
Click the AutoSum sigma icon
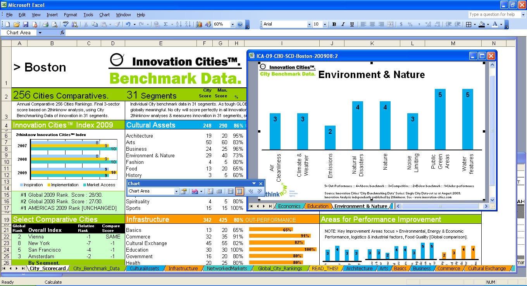[x=166, y=24]
